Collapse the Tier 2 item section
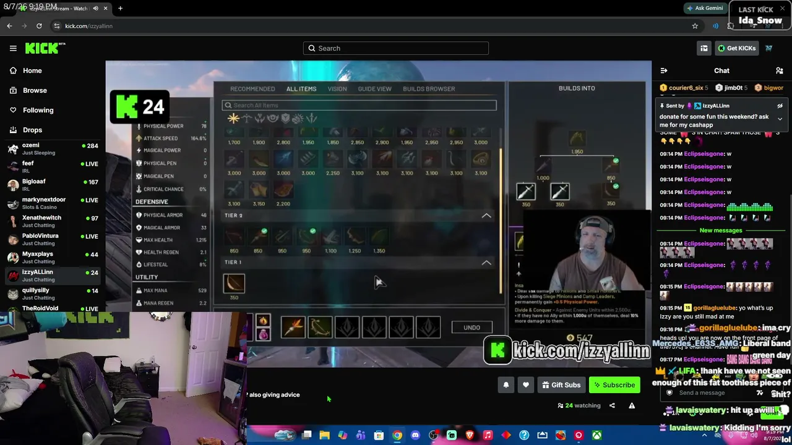 (486, 215)
